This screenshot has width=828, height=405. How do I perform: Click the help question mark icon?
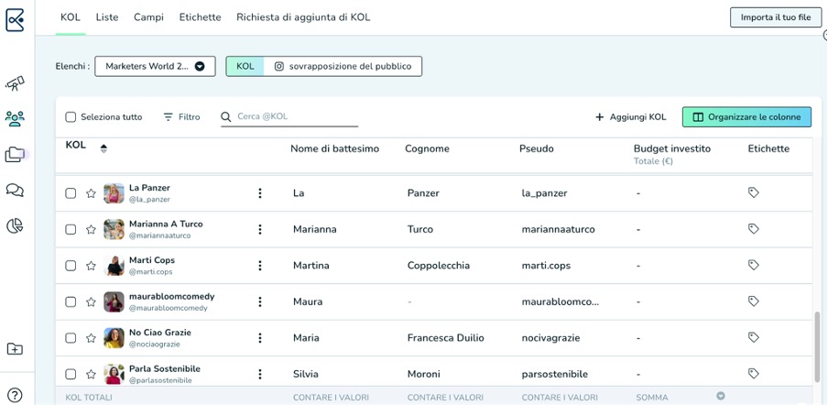tap(15, 395)
